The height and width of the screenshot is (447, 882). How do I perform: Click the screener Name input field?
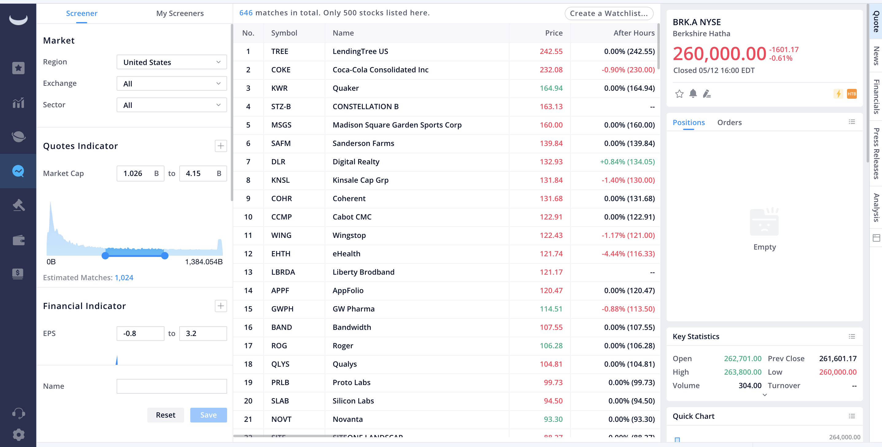172,386
